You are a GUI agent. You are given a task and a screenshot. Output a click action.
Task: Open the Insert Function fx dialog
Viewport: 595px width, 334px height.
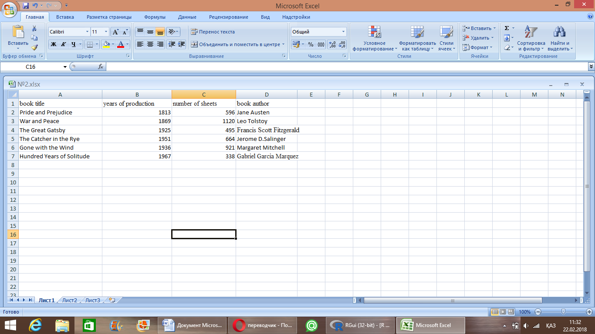click(x=101, y=67)
